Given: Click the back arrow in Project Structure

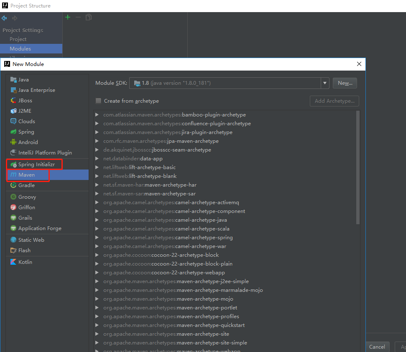Looking at the screenshot, I should click(x=4, y=18).
